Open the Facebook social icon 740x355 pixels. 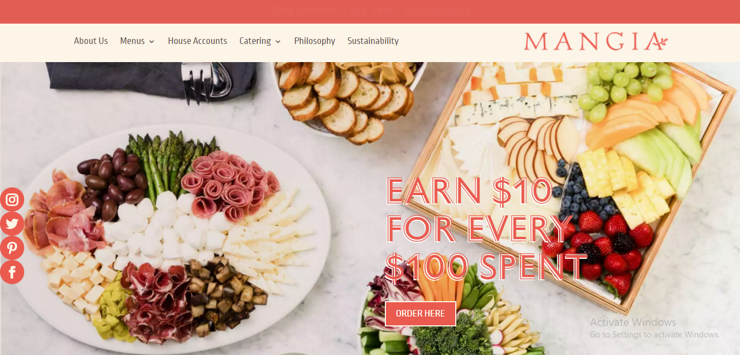tap(12, 272)
